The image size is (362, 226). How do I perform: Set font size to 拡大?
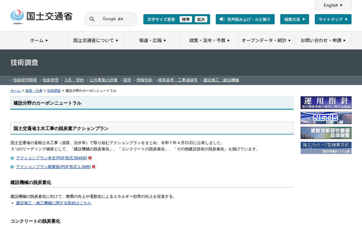tap(201, 19)
